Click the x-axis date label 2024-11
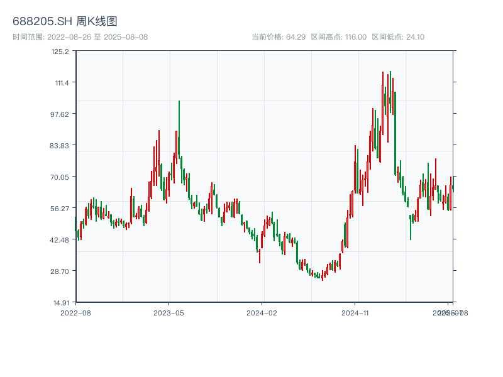The height and width of the screenshot is (377, 503). 355,313
